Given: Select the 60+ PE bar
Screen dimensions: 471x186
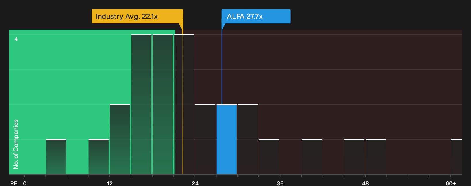Looking at the screenshot, I should click(x=456, y=157).
